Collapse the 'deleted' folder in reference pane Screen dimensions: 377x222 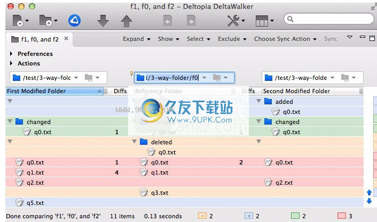135,142
